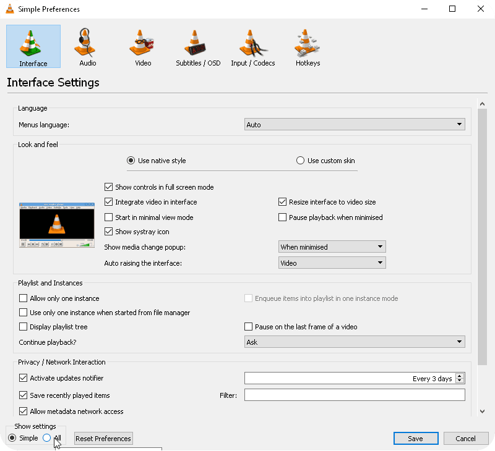This screenshot has width=495, height=451.
Task: Maximize the Simple Preferences window
Action: pos(452,9)
